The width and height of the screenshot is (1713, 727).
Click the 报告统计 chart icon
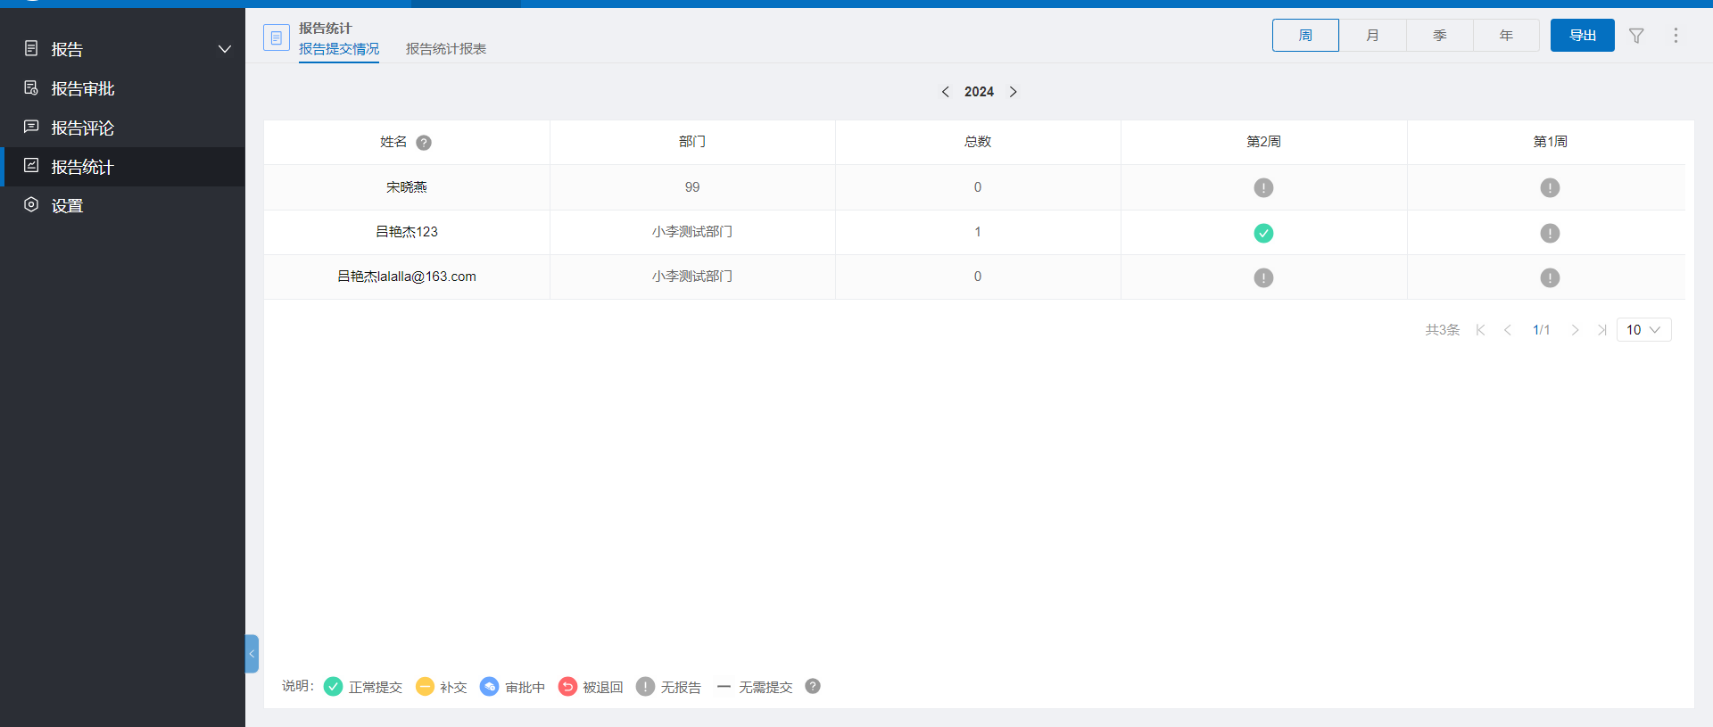coord(31,165)
